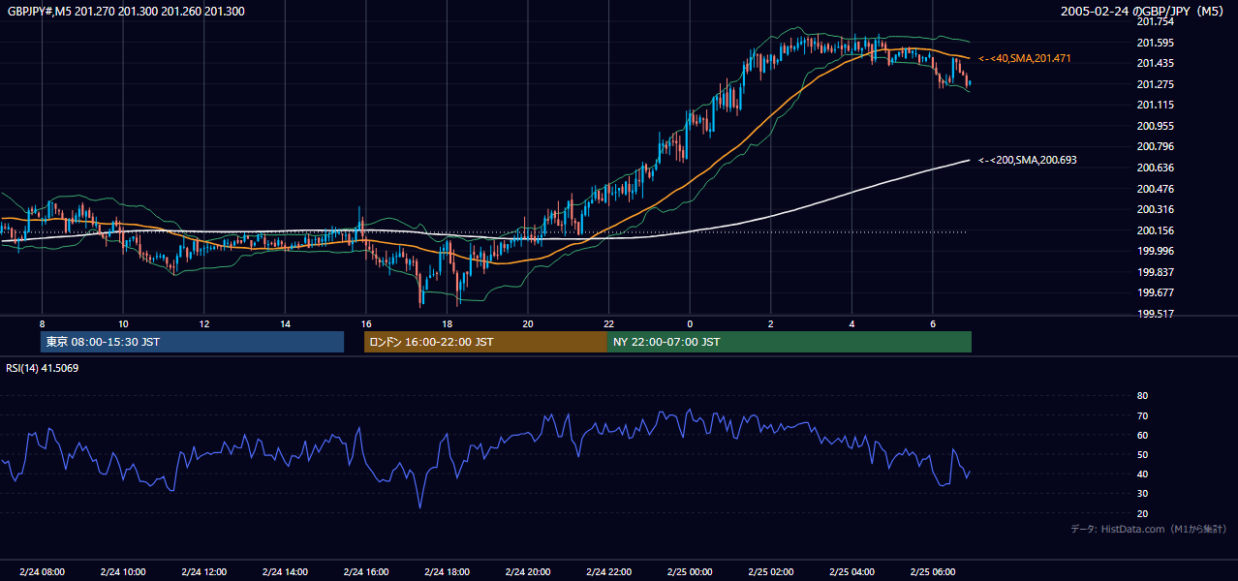Screen dimensions: 1238x581
Task: Click price axis value 200.156
Action: coord(1155,230)
